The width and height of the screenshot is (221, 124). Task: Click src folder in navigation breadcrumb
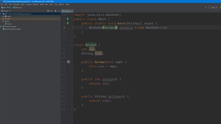[9, 8]
